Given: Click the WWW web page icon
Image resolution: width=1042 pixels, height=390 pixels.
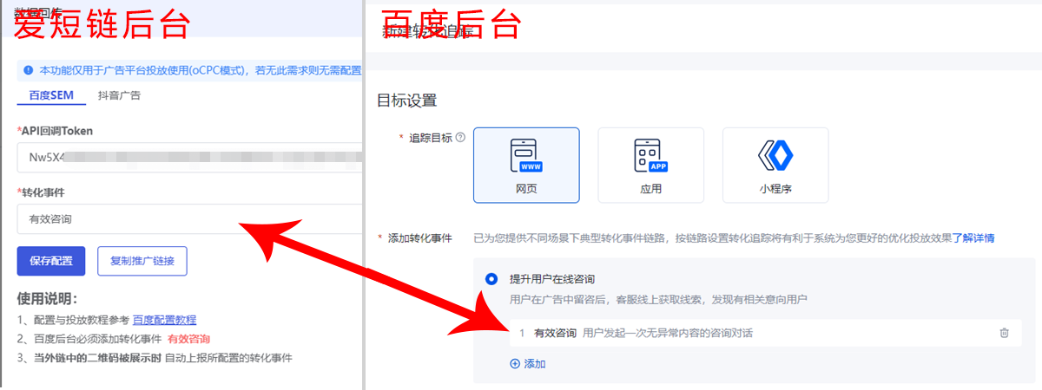Looking at the screenshot, I should pyautogui.click(x=526, y=156).
